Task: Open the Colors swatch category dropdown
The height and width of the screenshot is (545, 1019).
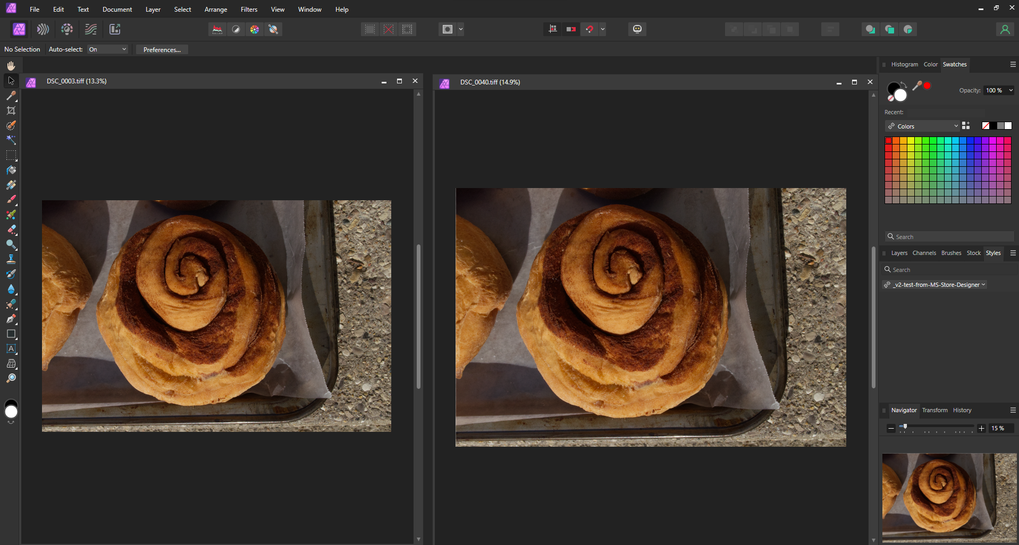Action: (x=922, y=126)
